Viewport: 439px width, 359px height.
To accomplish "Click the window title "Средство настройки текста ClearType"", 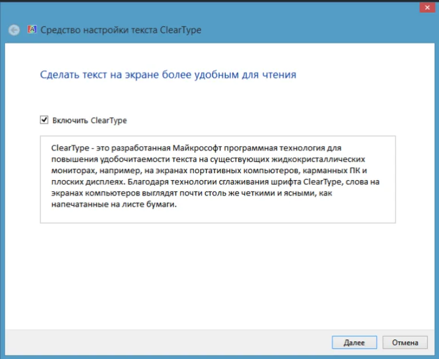I will coord(121,30).
